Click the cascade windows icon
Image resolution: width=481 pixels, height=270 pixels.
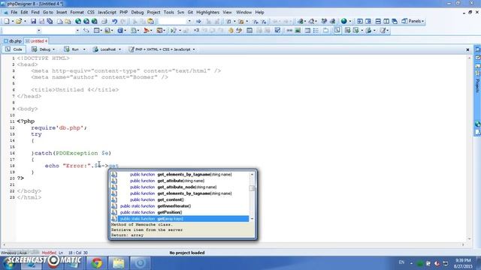click(x=395, y=21)
